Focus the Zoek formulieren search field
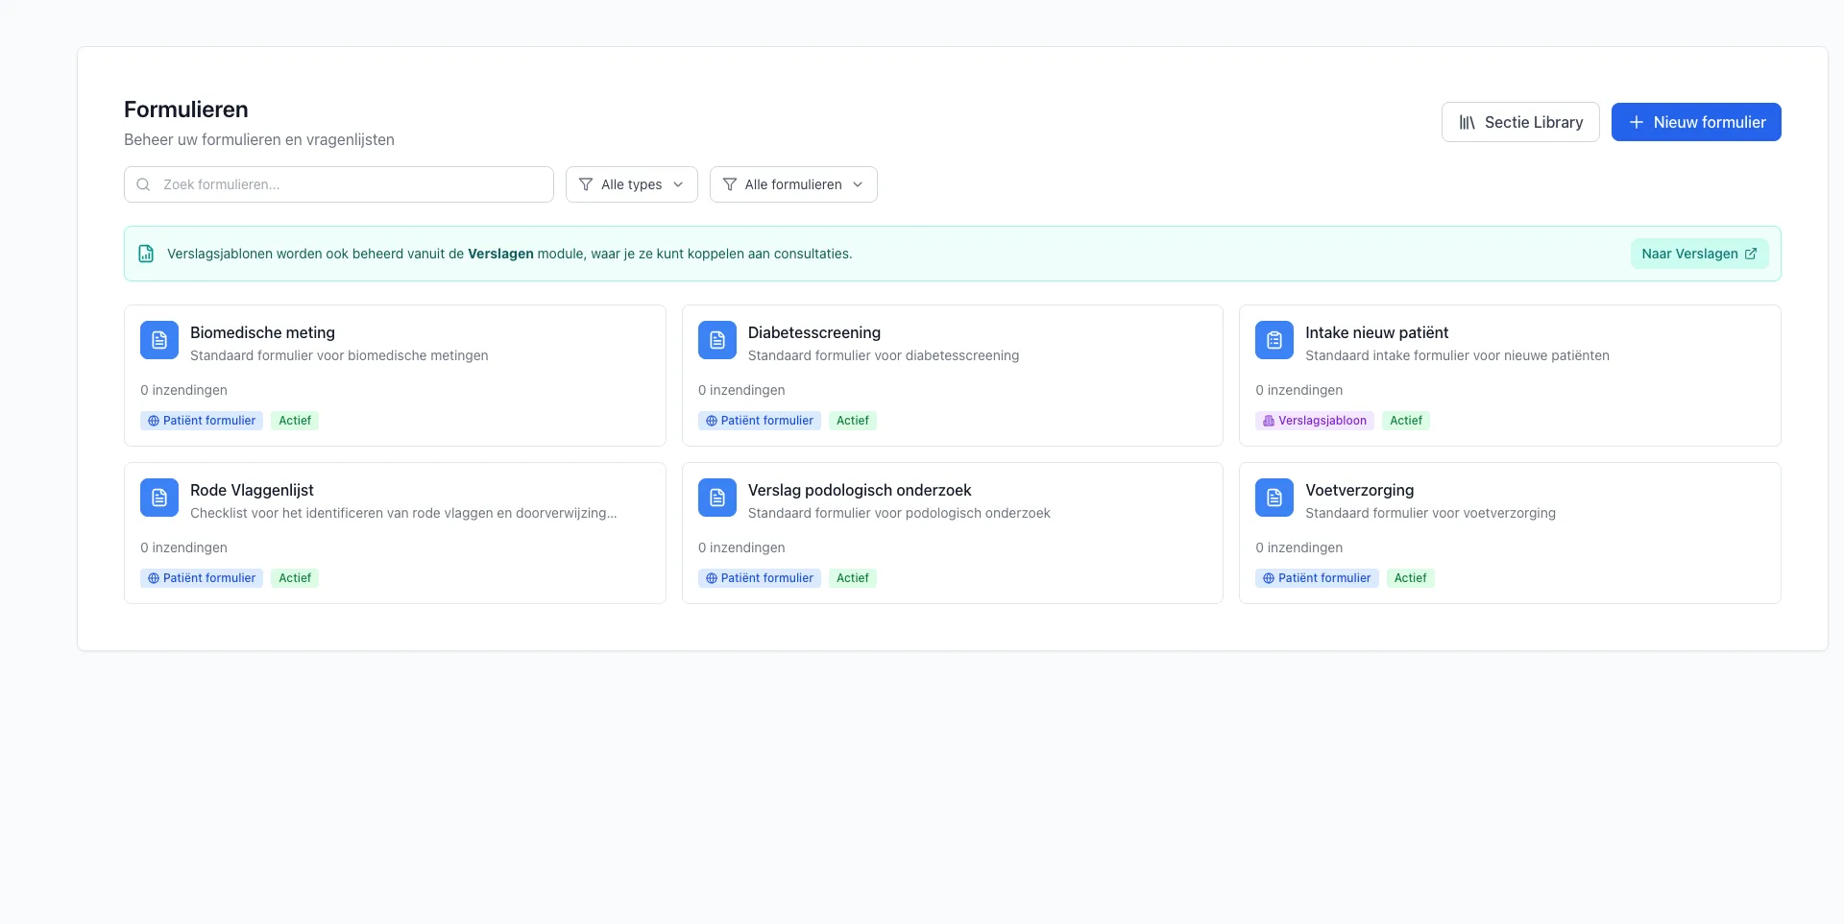This screenshot has width=1844, height=924. coord(339,184)
